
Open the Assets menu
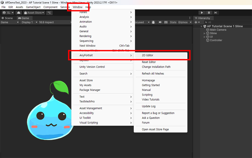coord(19,7)
